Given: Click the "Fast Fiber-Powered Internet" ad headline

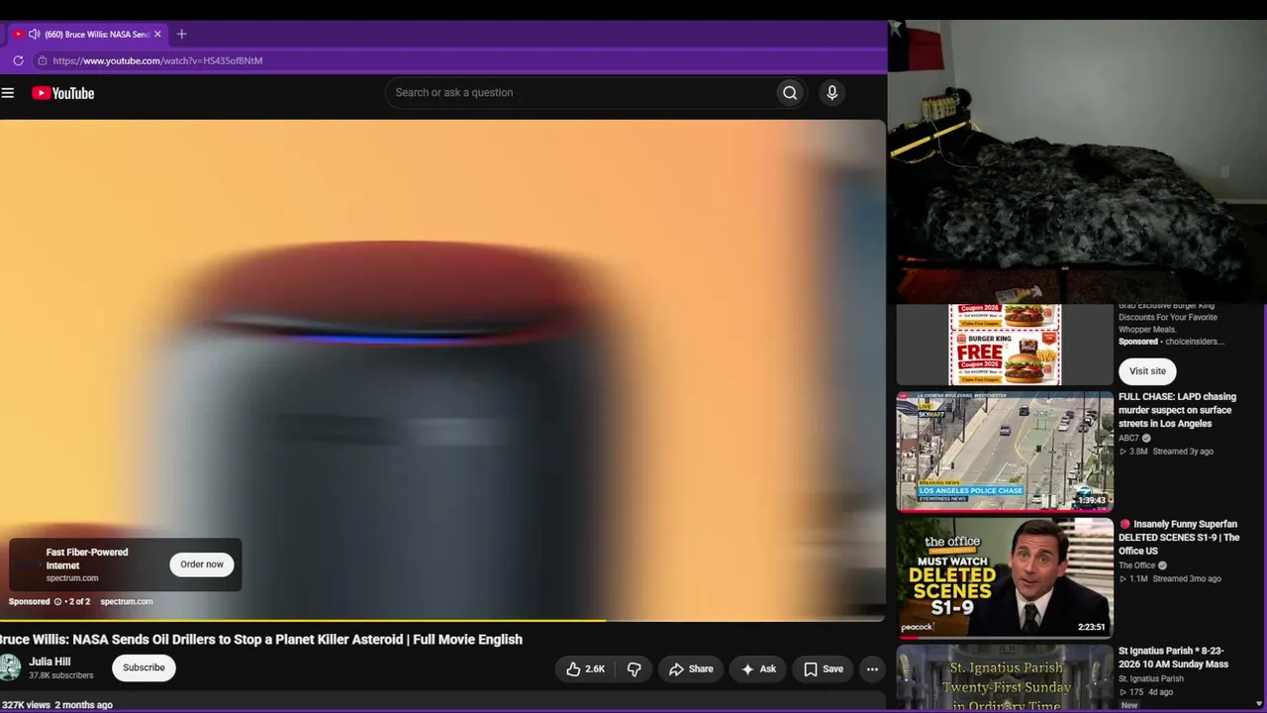Looking at the screenshot, I should (87, 559).
